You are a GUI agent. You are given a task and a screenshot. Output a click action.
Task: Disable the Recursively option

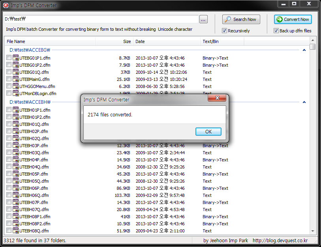click(224, 30)
